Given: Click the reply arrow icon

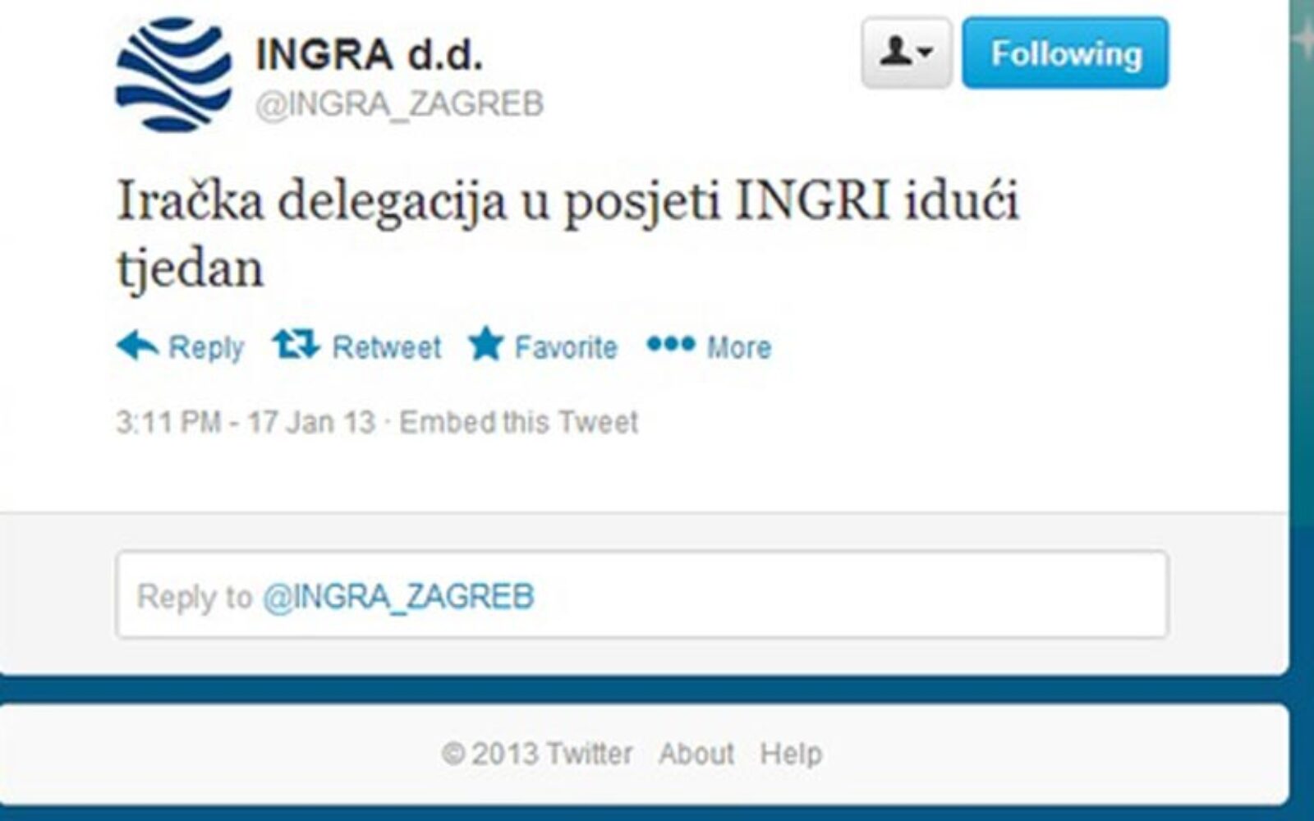Looking at the screenshot, I should (x=137, y=345).
